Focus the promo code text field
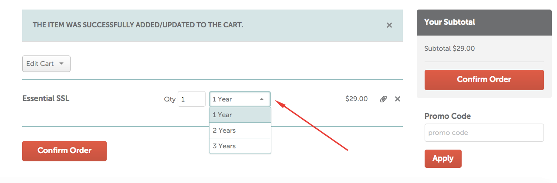The height and width of the screenshot is (183, 557). click(x=484, y=133)
